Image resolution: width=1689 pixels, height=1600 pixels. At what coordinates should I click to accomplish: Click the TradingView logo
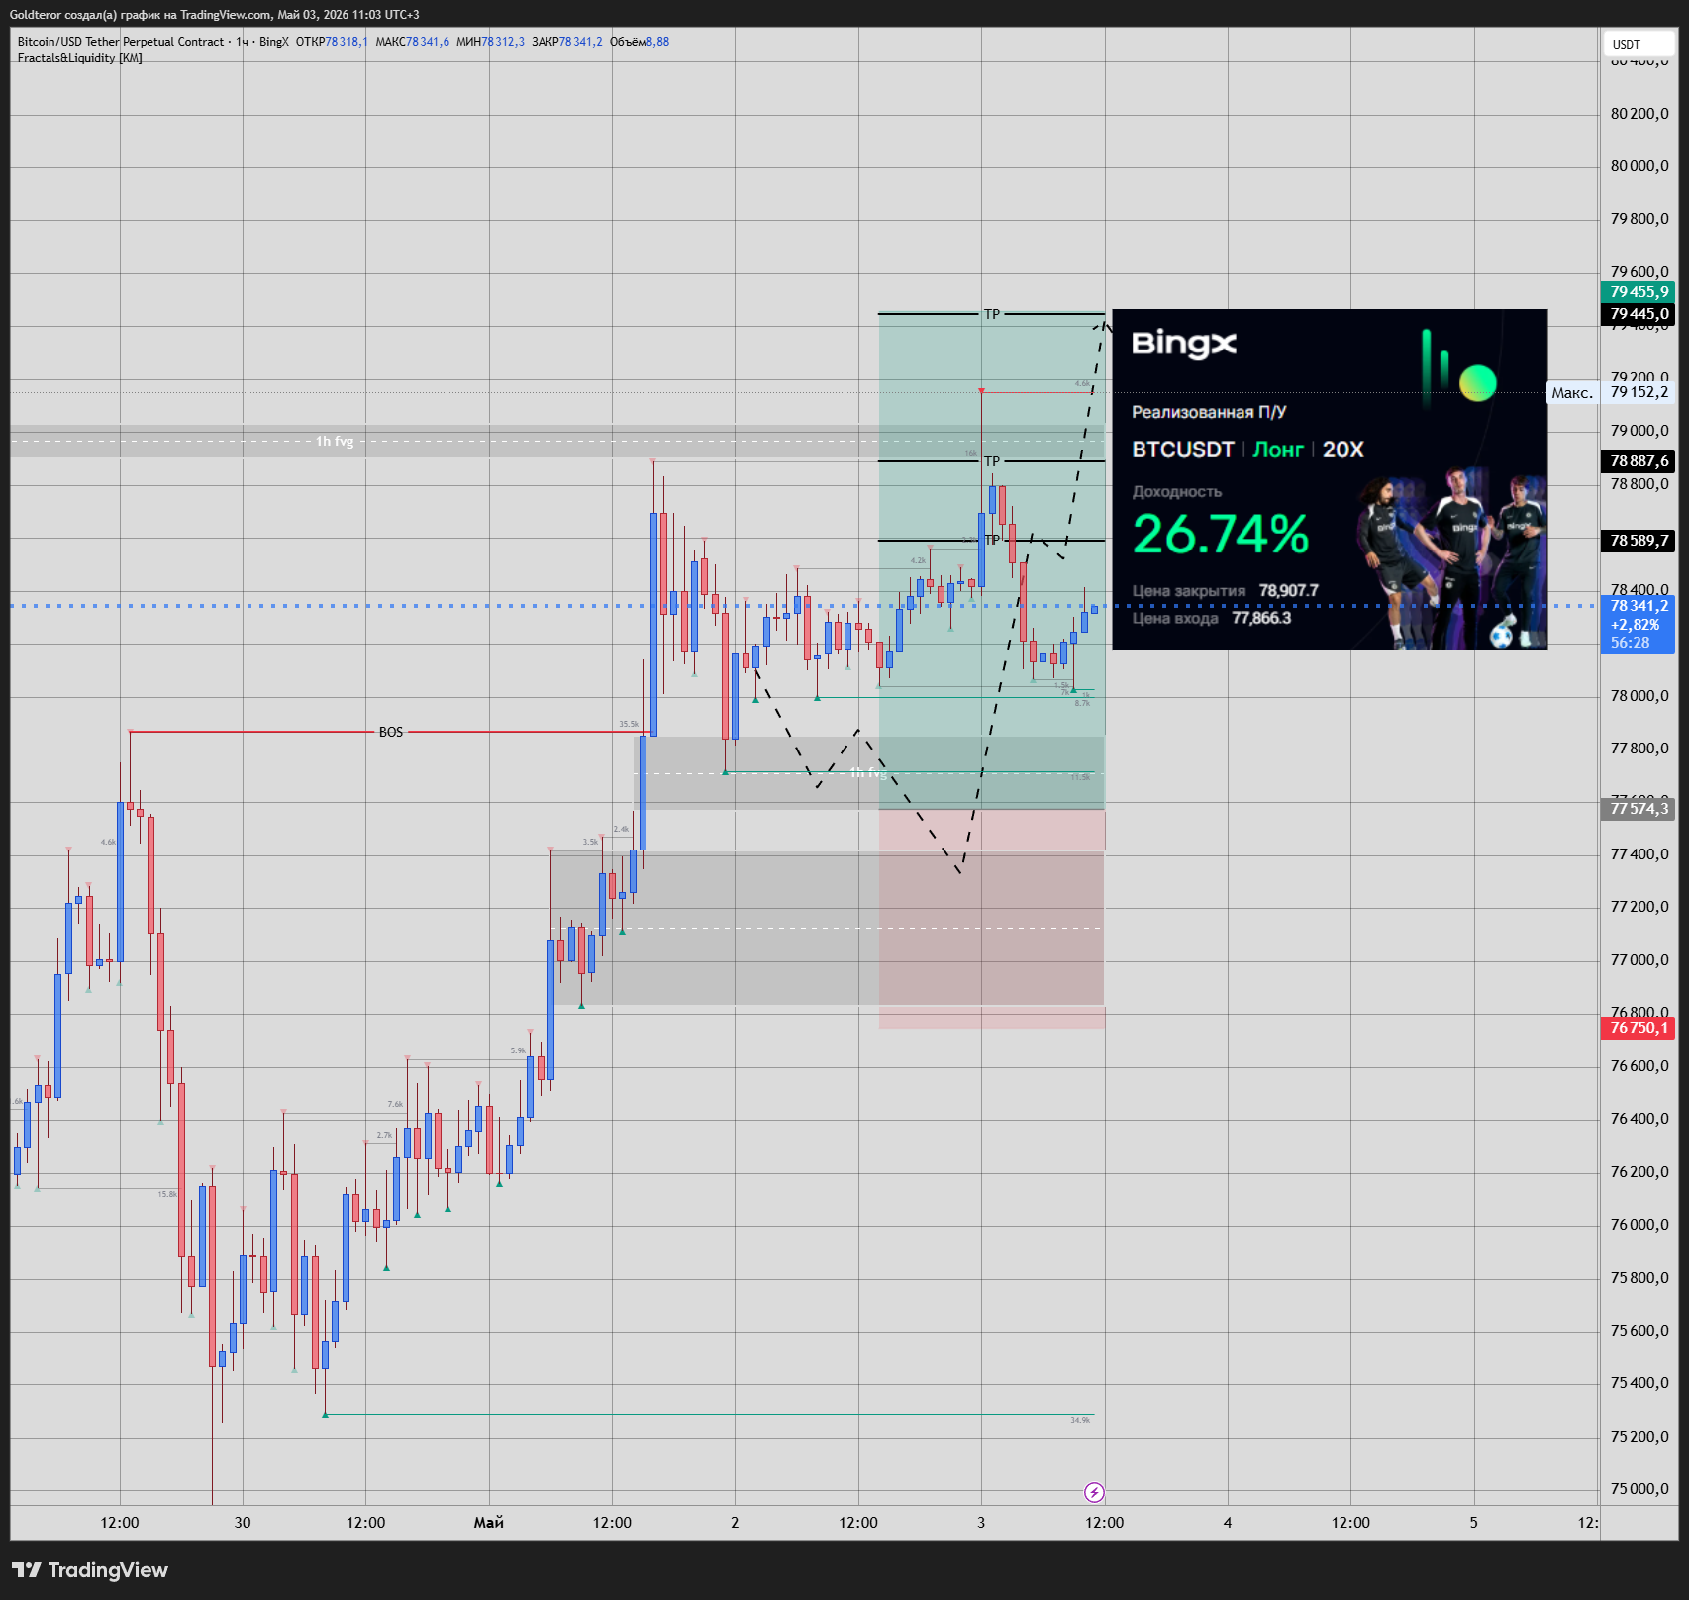click(x=90, y=1570)
